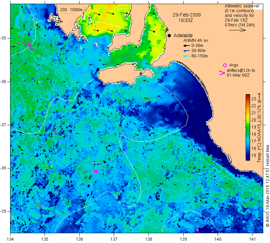
Task: Click the red top of temperature colorbar
Action: tap(248, 96)
